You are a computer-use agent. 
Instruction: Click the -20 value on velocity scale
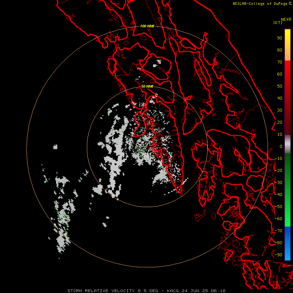278,170
